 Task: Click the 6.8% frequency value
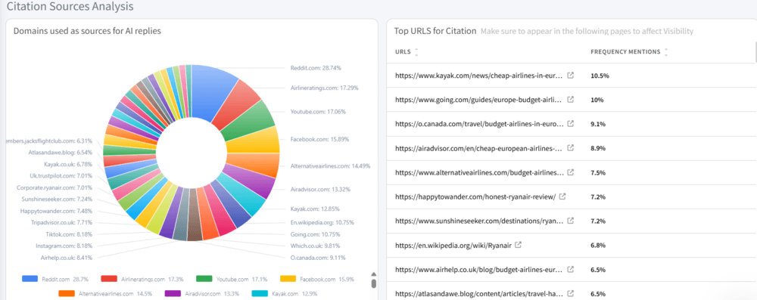(597, 245)
